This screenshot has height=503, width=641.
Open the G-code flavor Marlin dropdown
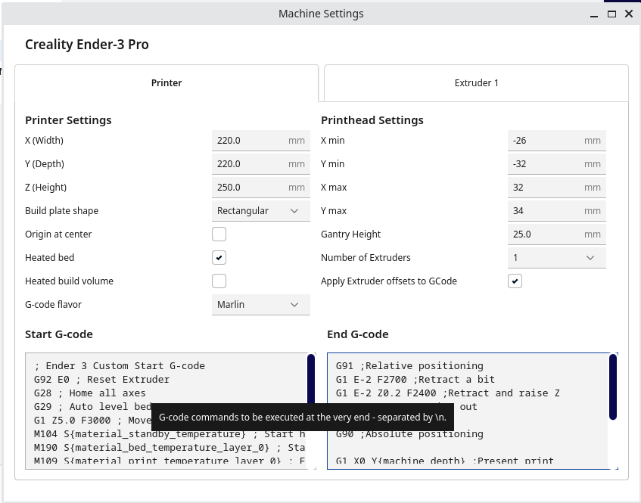[261, 305]
